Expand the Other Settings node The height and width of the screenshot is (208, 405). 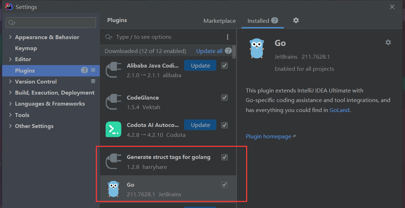click(10, 126)
